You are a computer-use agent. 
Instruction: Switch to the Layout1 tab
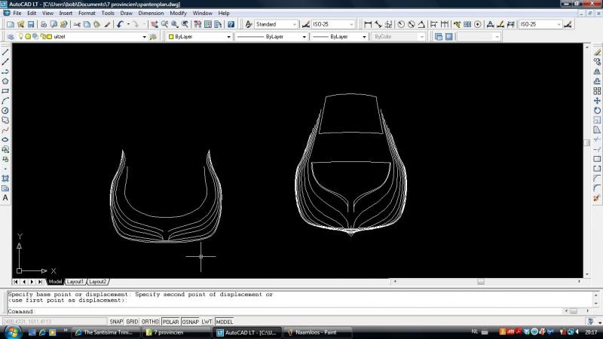pyautogui.click(x=75, y=282)
